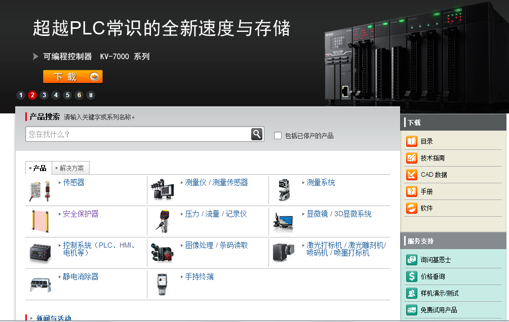Open the 显微镜 / 3D显微系统 link
Screen dimensions: 509x322
339,214
